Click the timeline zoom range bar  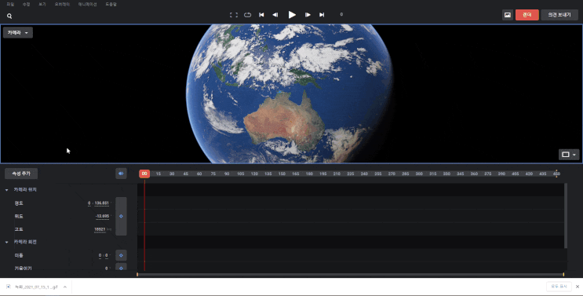click(x=350, y=275)
